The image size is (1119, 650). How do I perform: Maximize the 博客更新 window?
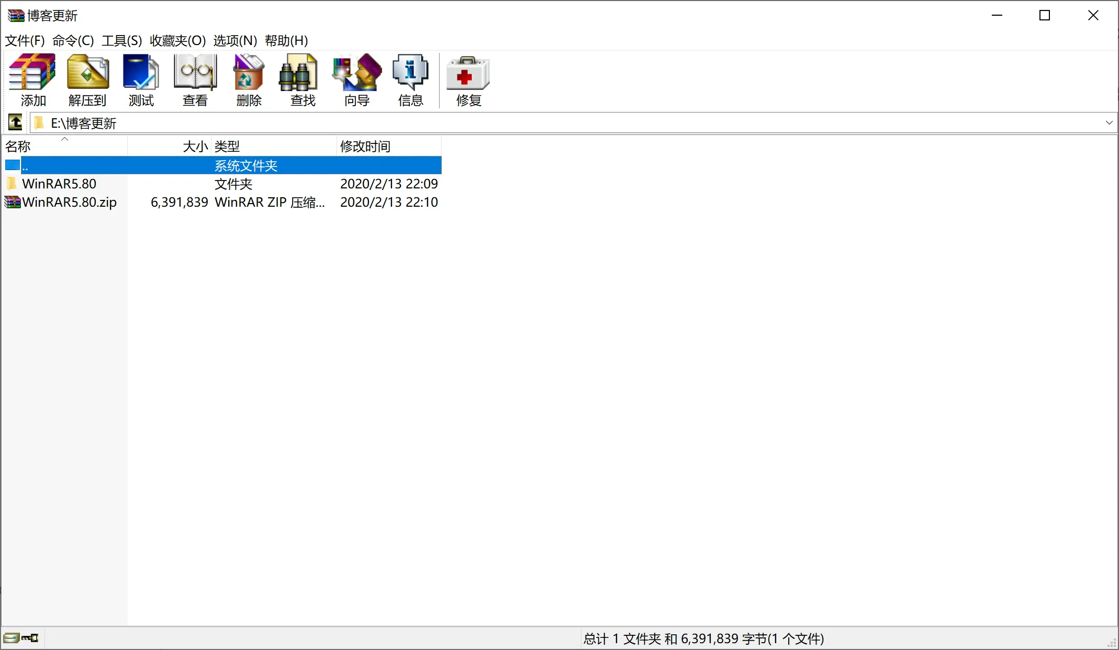[1045, 15]
